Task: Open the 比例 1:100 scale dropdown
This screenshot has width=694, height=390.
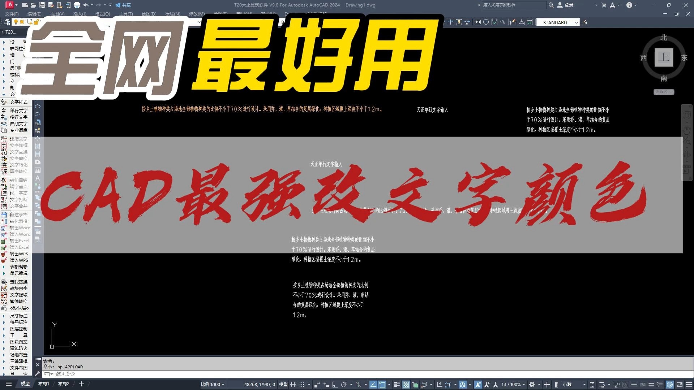Action: click(x=213, y=385)
